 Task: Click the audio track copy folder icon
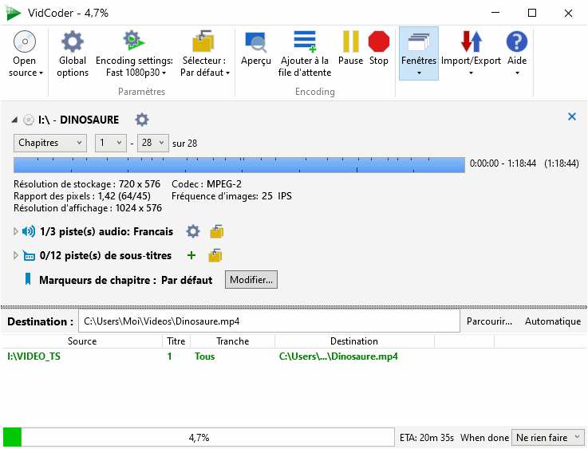coord(217,231)
